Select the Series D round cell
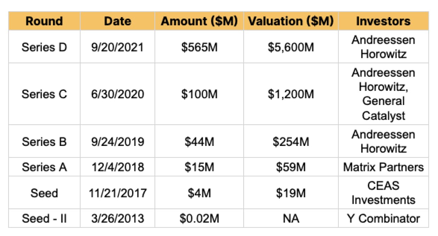 [x=44, y=47]
